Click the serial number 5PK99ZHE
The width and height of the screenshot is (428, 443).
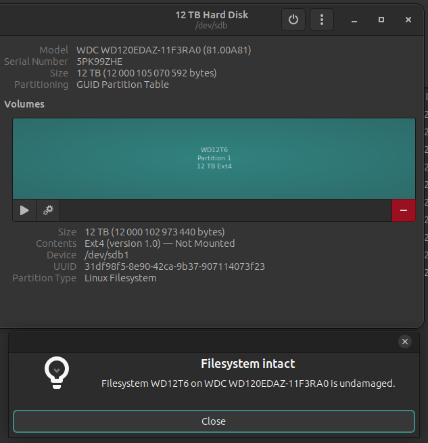99,62
